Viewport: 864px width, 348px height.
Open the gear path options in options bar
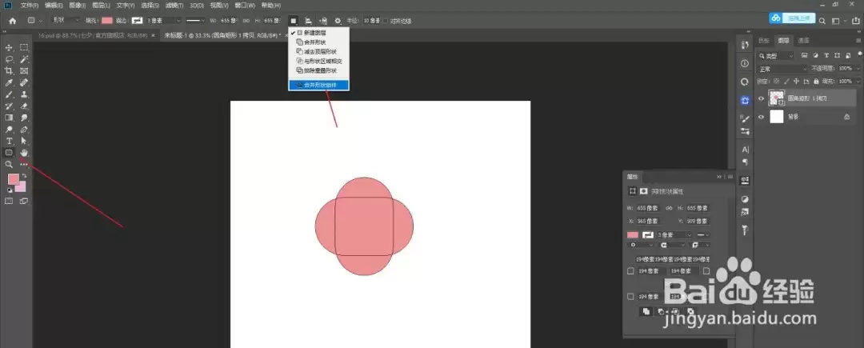click(x=338, y=21)
